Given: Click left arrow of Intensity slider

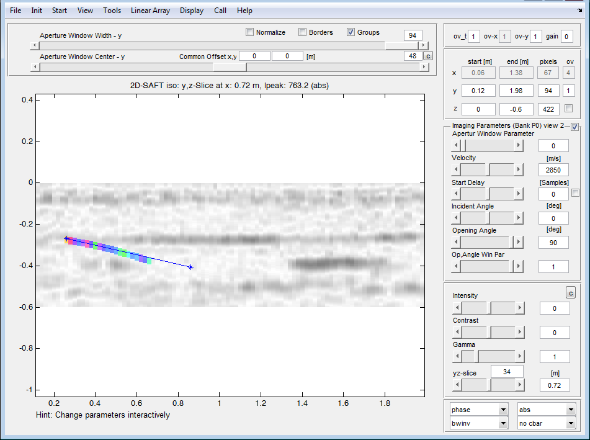Looking at the screenshot, I should [x=457, y=308].
